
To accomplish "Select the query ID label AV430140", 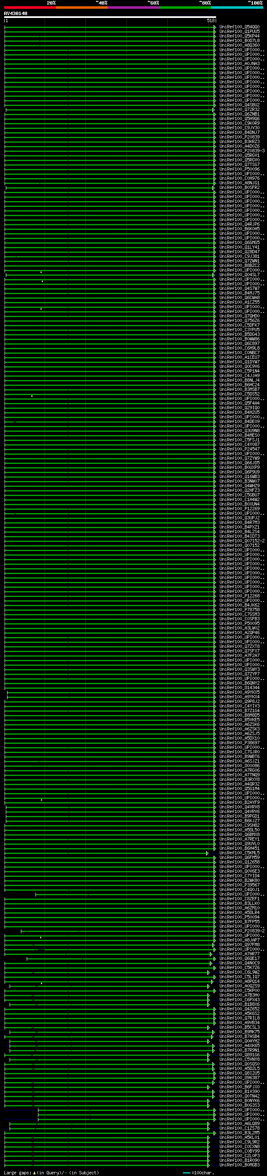I will [15, 14].
